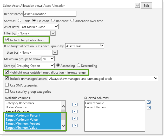Open the As of date dropdown
The image size is (165, 137).
coord(39,27)
